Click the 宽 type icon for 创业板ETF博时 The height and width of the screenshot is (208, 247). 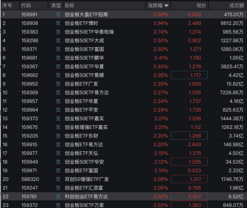point(58,23)
